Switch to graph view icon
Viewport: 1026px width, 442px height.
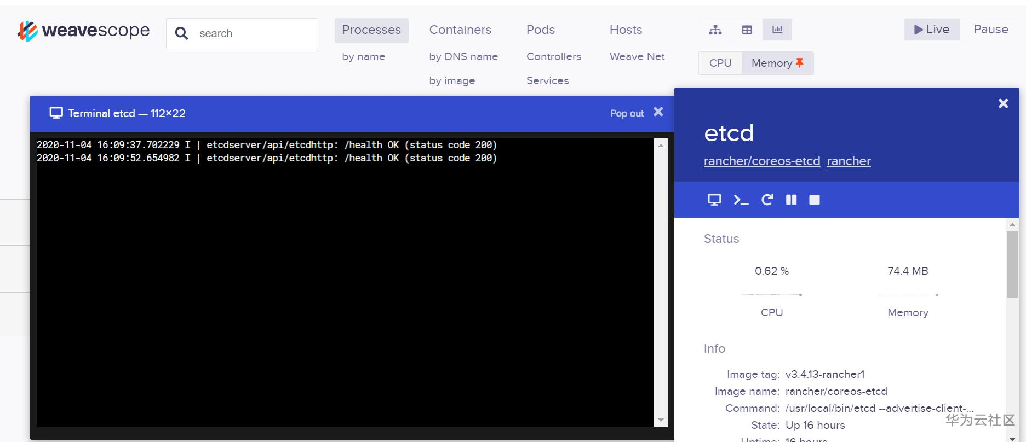pos(715,30)
